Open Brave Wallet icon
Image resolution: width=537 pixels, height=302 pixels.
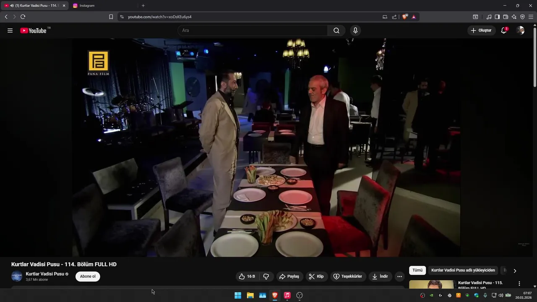coord(506,17)
